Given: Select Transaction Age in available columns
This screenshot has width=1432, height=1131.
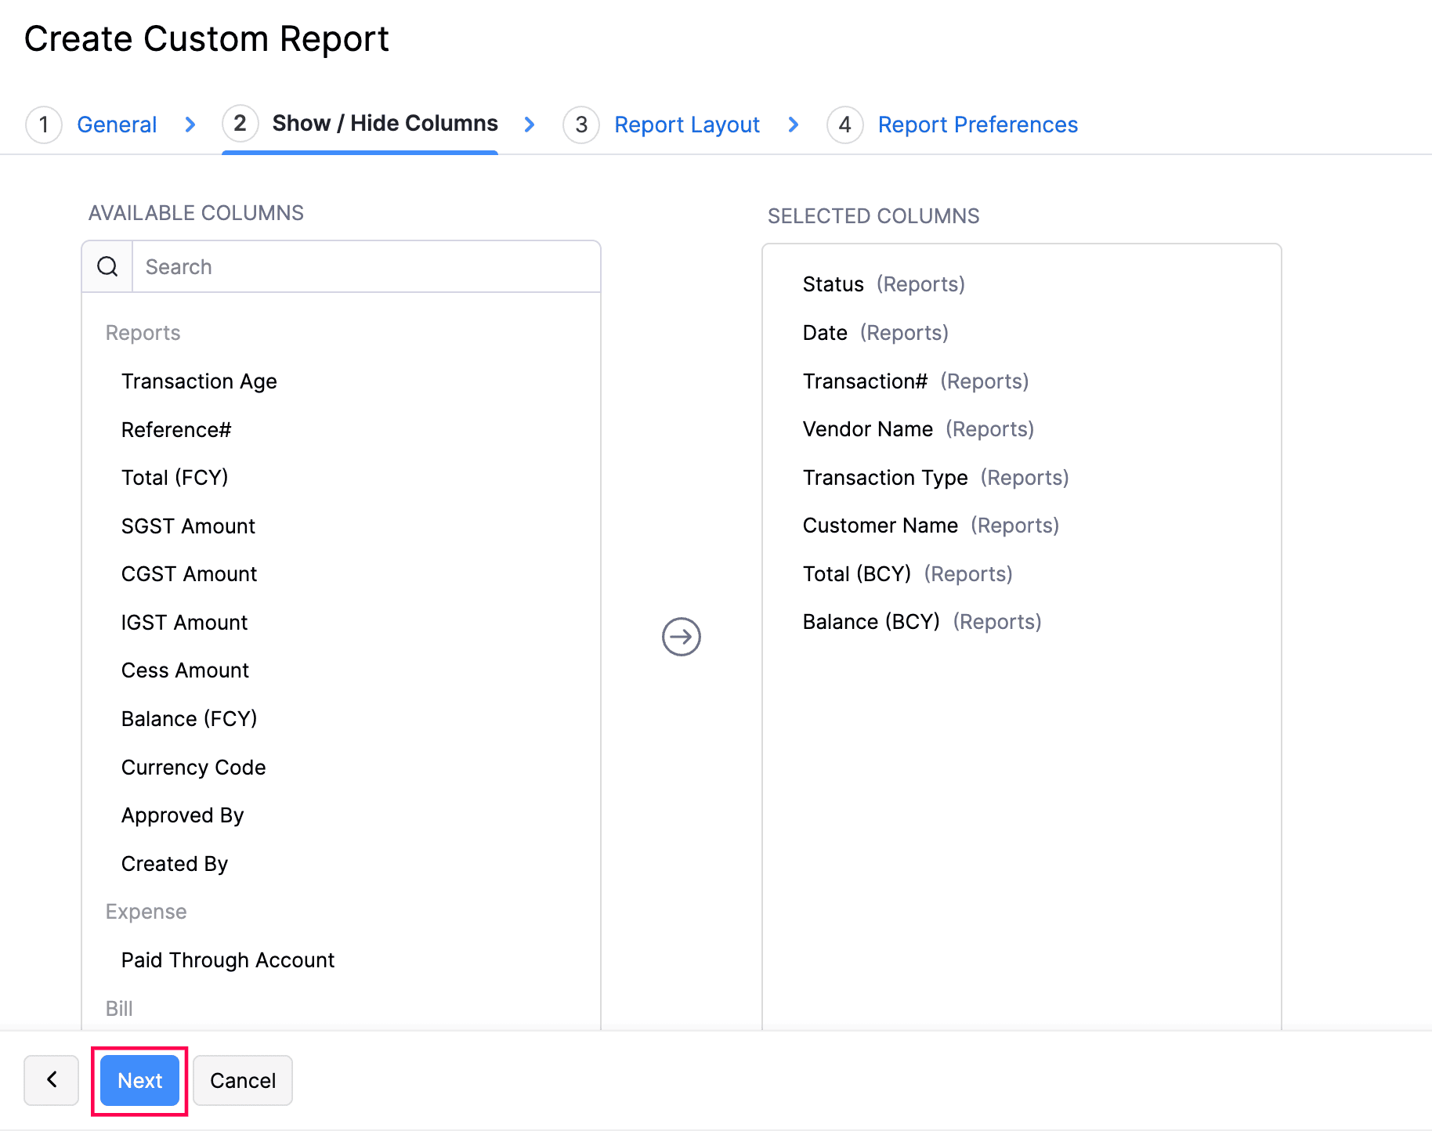Looking at the screenshot, I should click(199, 381).
